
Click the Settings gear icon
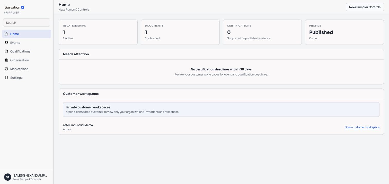click(x=6, y=78)
